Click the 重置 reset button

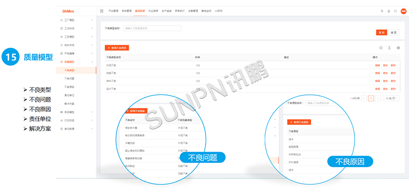(x=394, y=32)
